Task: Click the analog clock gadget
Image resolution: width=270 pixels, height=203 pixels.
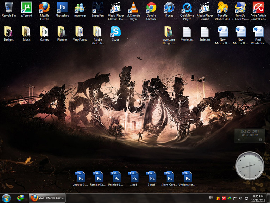Action: click(x=250, y=166)
